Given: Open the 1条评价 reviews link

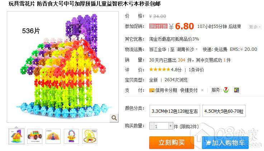Looking at the screenshot, I should click(196, 70).
